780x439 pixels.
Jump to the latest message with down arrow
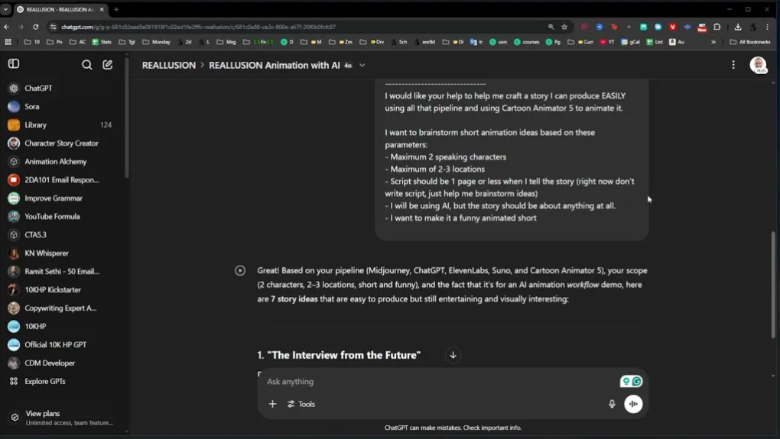click(x=453, y=355)
